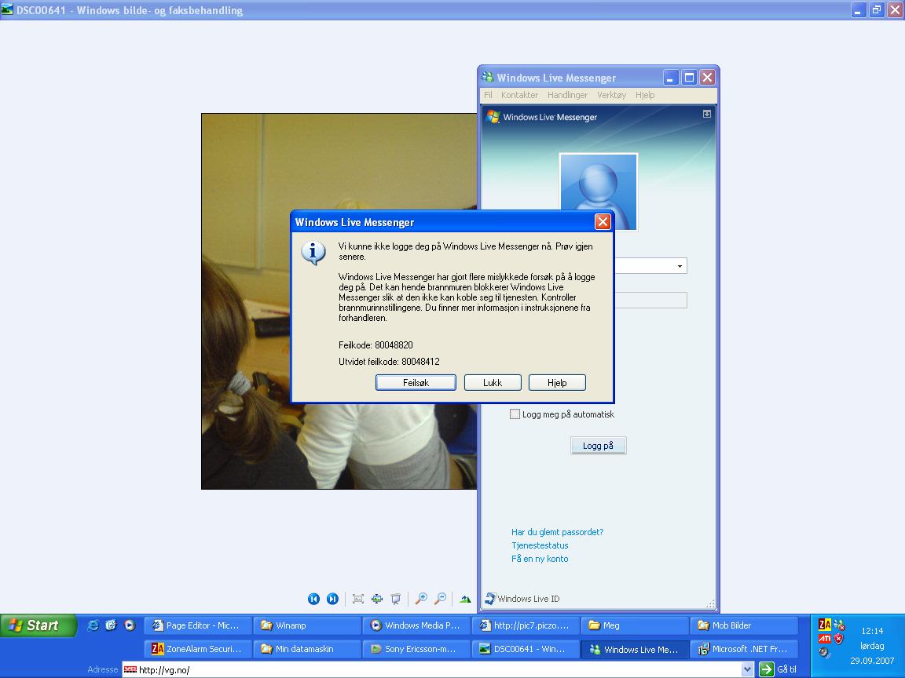Viewport: 905px width, 678px height.
Task: Close the error dialog with X
Action: (x=603, y=222)
